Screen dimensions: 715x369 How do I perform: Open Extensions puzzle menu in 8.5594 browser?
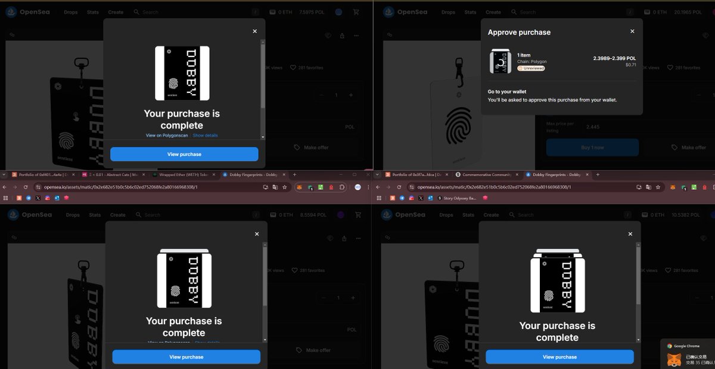(342, 187)
